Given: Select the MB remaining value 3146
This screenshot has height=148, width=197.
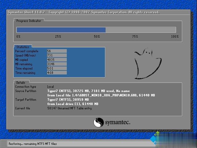Looking at the screenshot, I should click(x=57, y=64).
